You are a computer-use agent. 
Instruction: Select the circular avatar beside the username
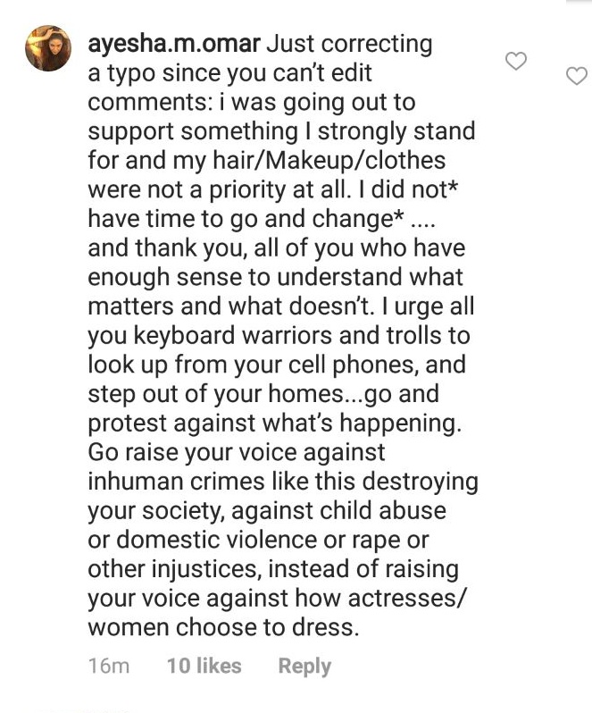pos(48,48)
